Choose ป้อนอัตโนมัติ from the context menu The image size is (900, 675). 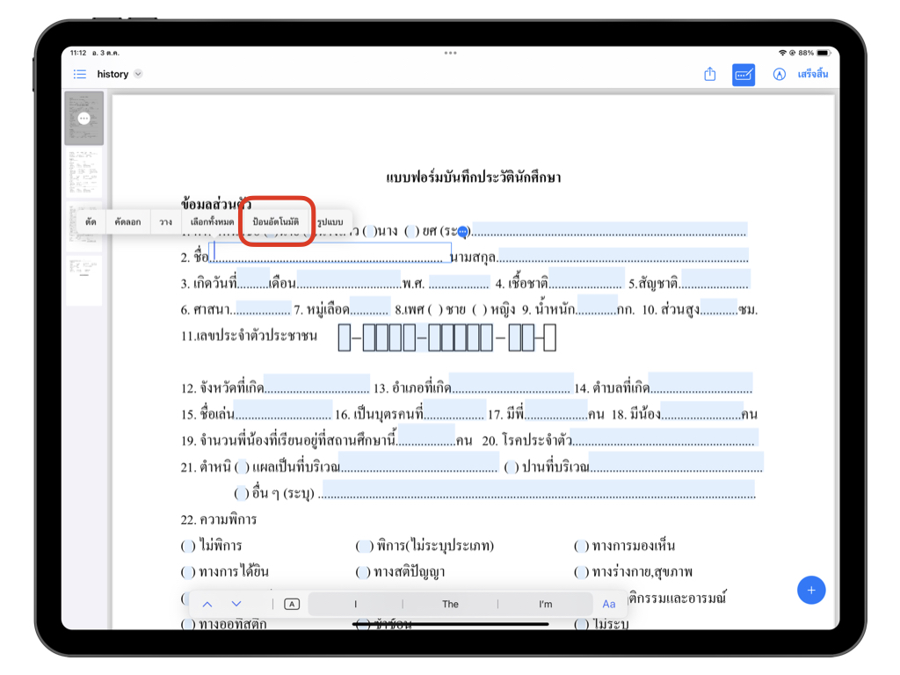tap(276, 221)
